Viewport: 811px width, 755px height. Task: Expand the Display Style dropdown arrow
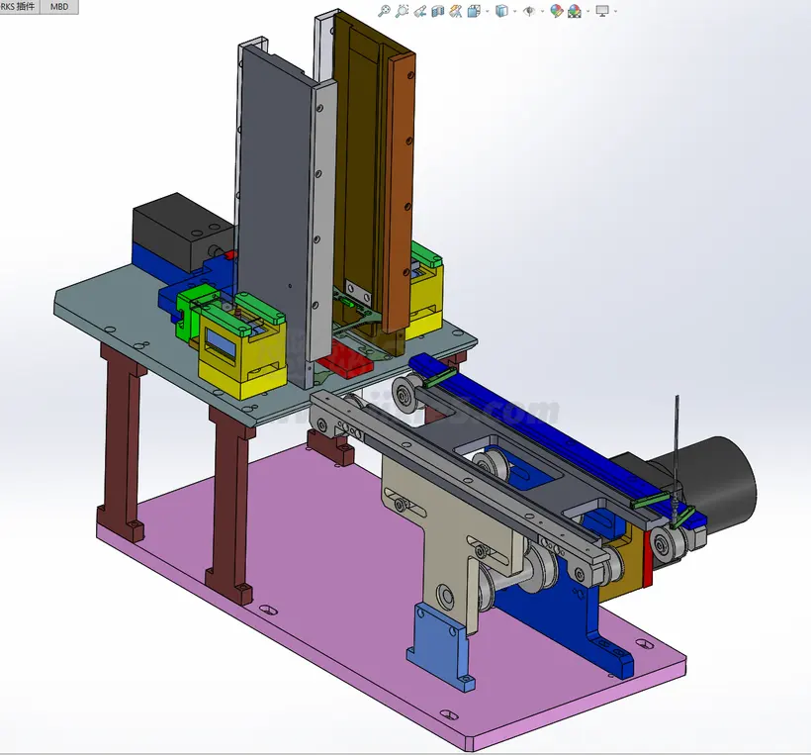[x=514, y=12]
